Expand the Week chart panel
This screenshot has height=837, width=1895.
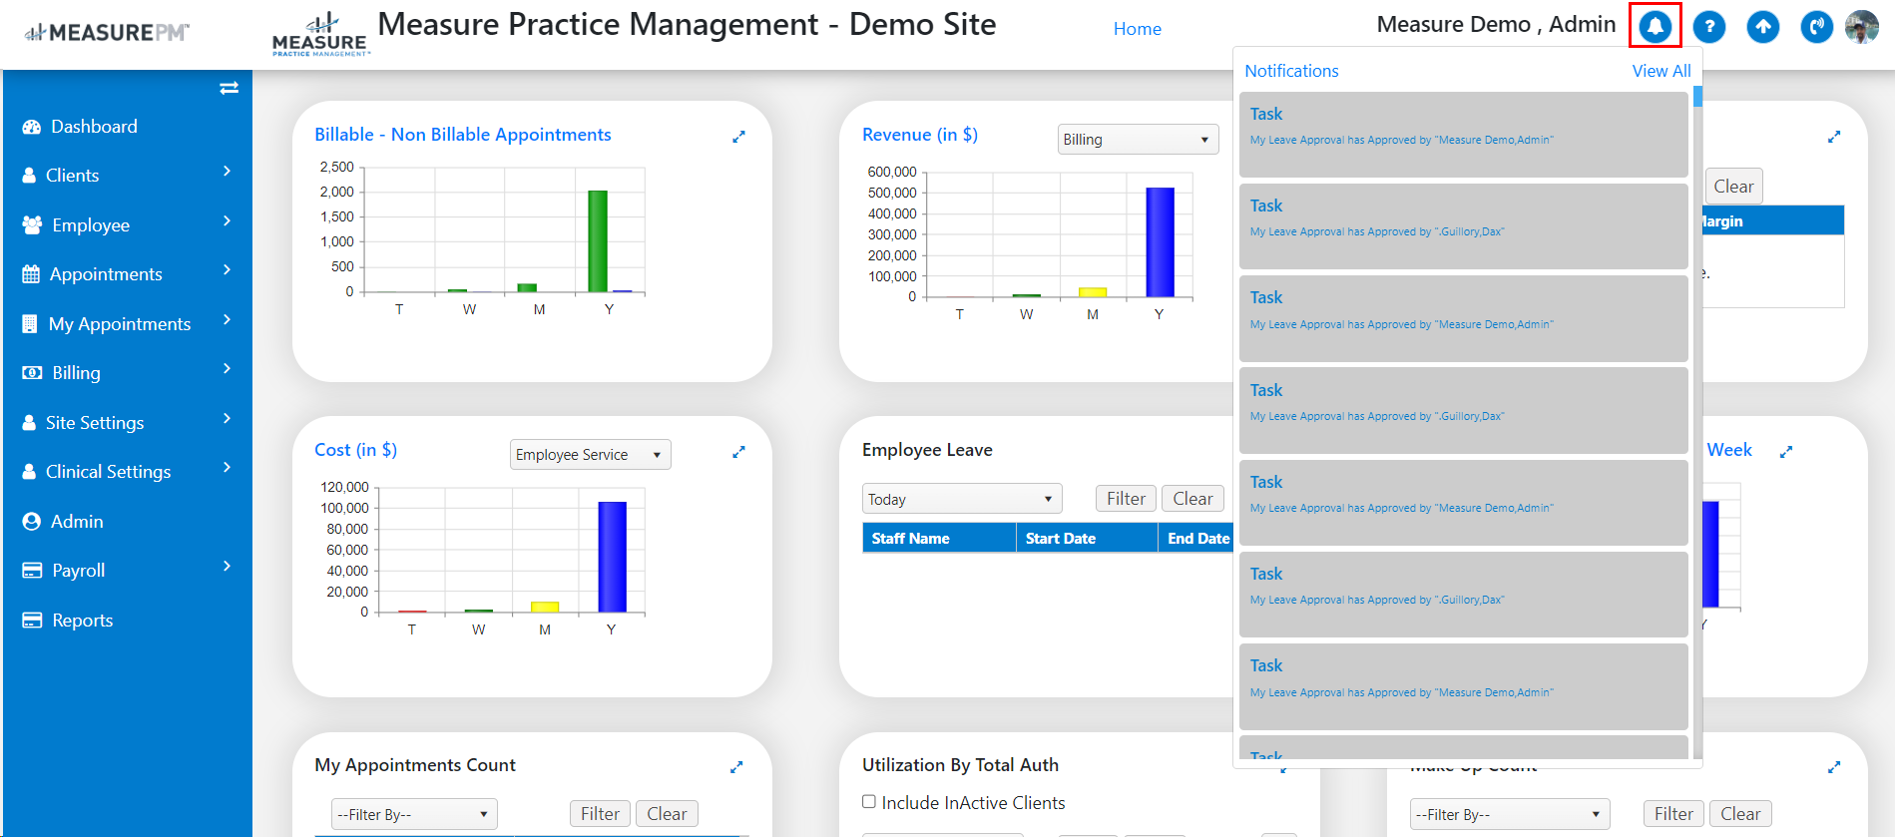[1786, 452]
